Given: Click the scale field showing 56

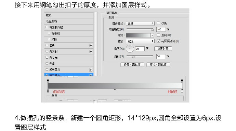Looking at the screenshot, I should pos(161,56).
